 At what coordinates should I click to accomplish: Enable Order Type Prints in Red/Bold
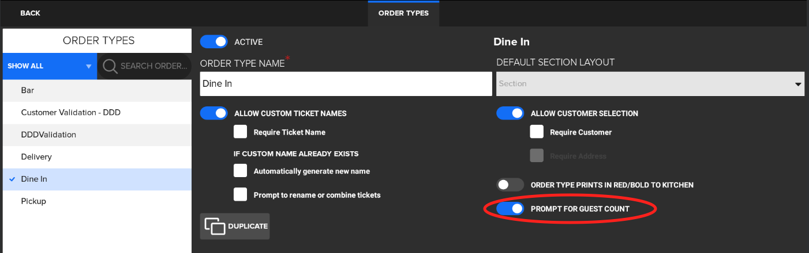tap(510, 185)
